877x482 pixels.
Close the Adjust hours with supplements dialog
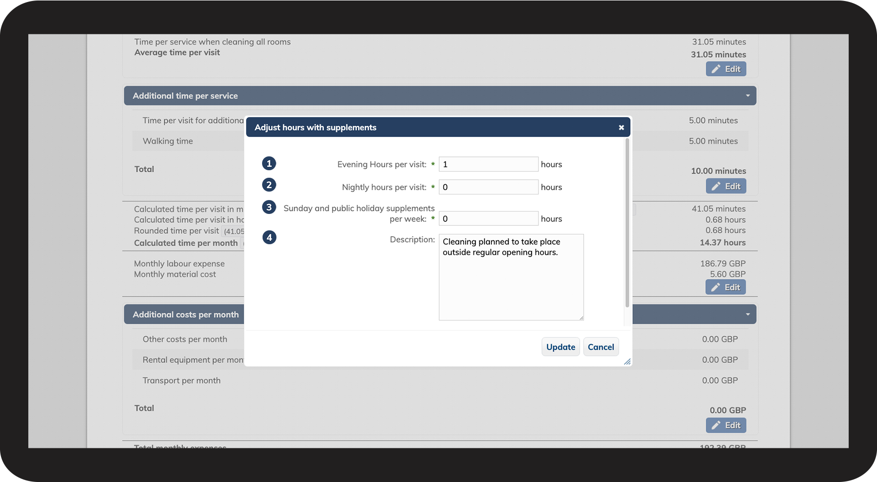click(x=621, y=128)
